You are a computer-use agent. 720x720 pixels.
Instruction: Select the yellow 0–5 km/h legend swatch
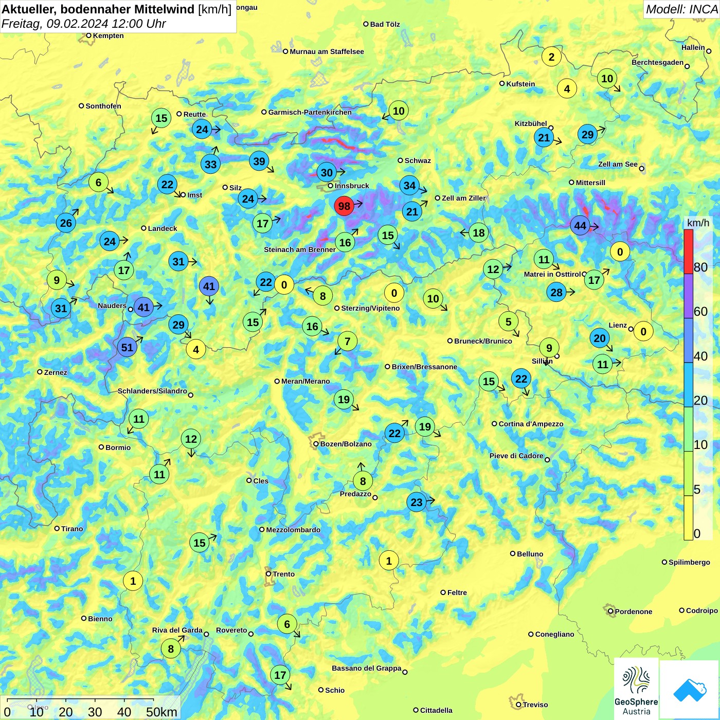pyautogui.click(x=688, y=518)
